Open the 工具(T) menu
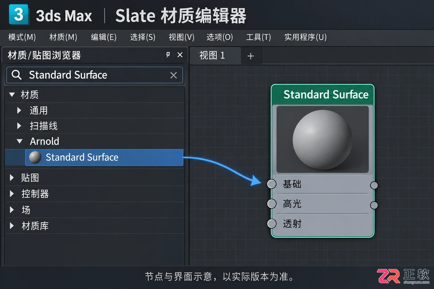 (x=259, y=37)
